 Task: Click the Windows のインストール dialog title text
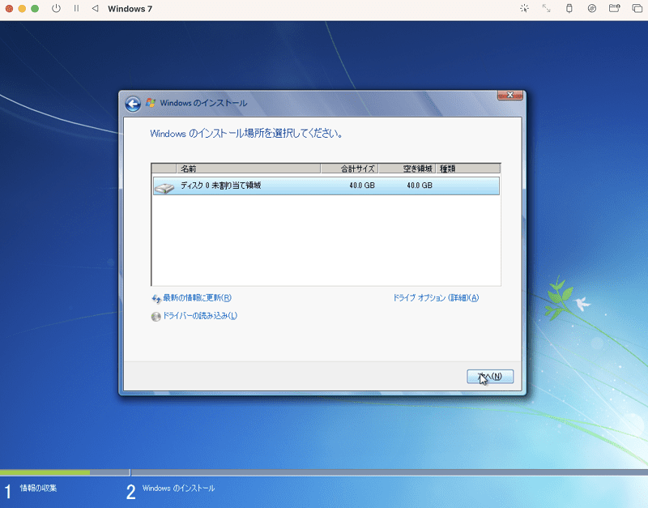click(x=204, y=103)
